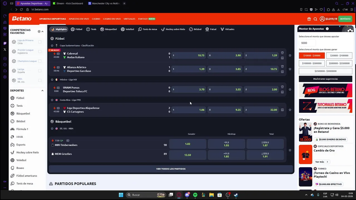Screen dimensions: 356x200
Task: Bet on Cobresal win at 10.75
Action: 189,55
